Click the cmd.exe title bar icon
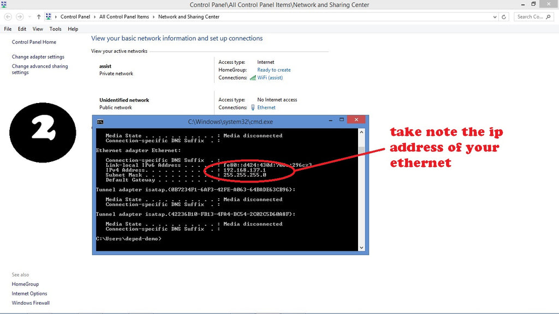Viewport: 559px width, 314px height. click(x=100, y=122)
